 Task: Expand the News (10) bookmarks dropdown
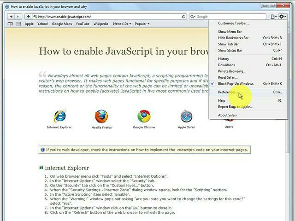[122, 24]
